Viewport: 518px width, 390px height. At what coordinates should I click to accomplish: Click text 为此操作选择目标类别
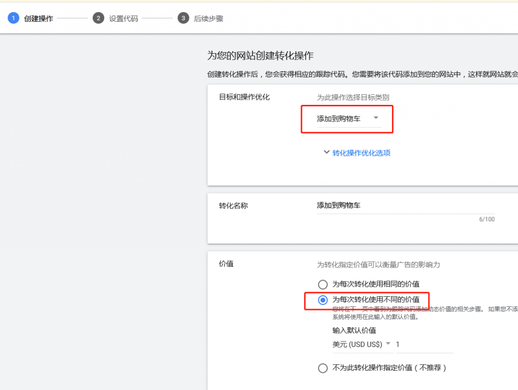pyautogui.click(x=353, y=98)
